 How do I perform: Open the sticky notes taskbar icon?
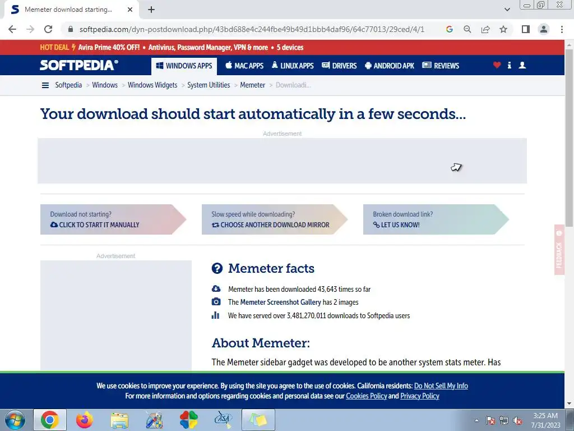coord(258,420)
